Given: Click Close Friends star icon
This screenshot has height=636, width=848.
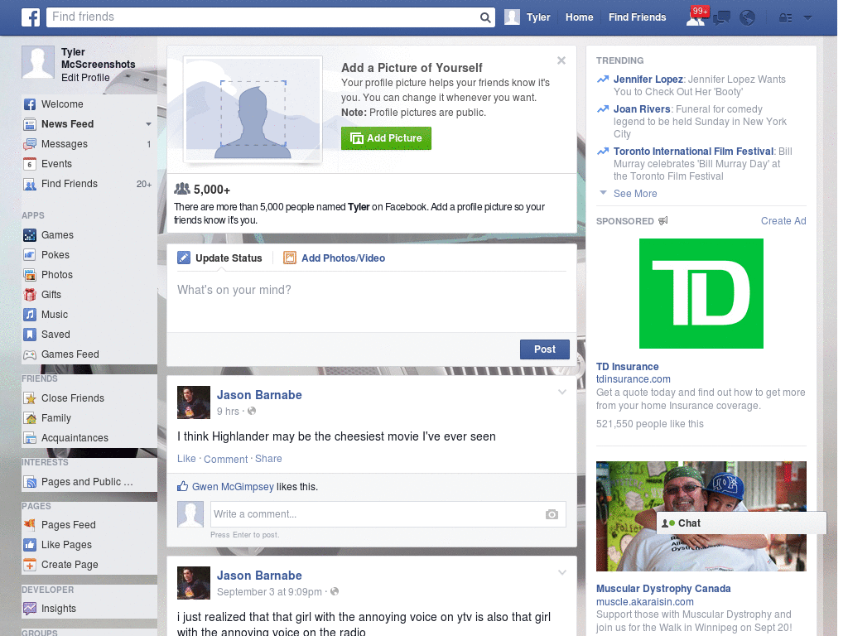Looking at the screenshot, I should coord(30,398).
